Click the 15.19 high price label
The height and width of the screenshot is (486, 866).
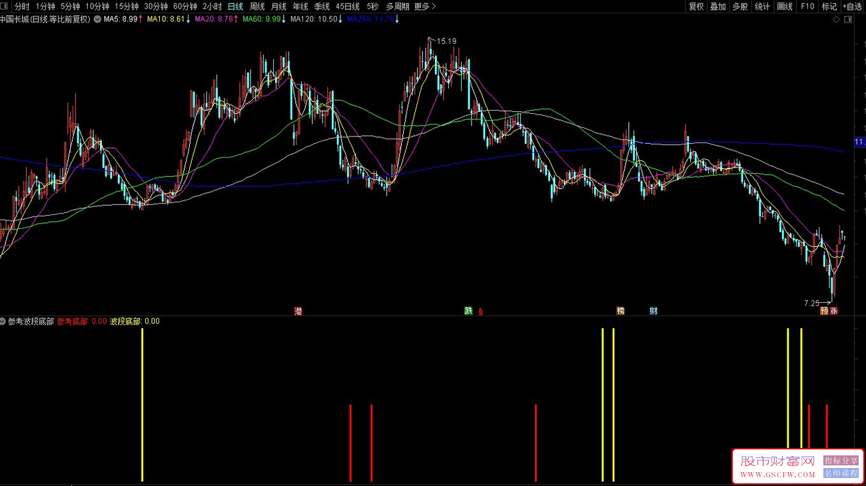pos(446,41)
